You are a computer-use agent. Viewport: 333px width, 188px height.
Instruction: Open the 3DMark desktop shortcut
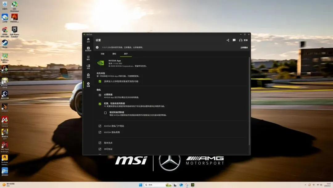pos(5,108)
